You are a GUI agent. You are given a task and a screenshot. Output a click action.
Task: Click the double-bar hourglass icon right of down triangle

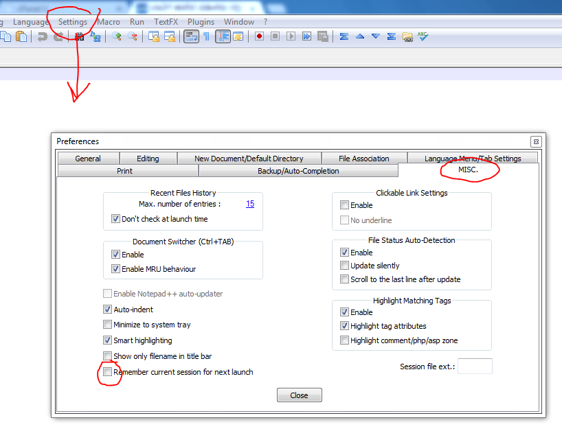pos(392,36)
